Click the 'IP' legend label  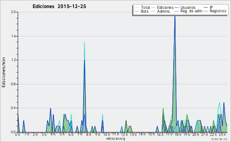coord(211,7)
